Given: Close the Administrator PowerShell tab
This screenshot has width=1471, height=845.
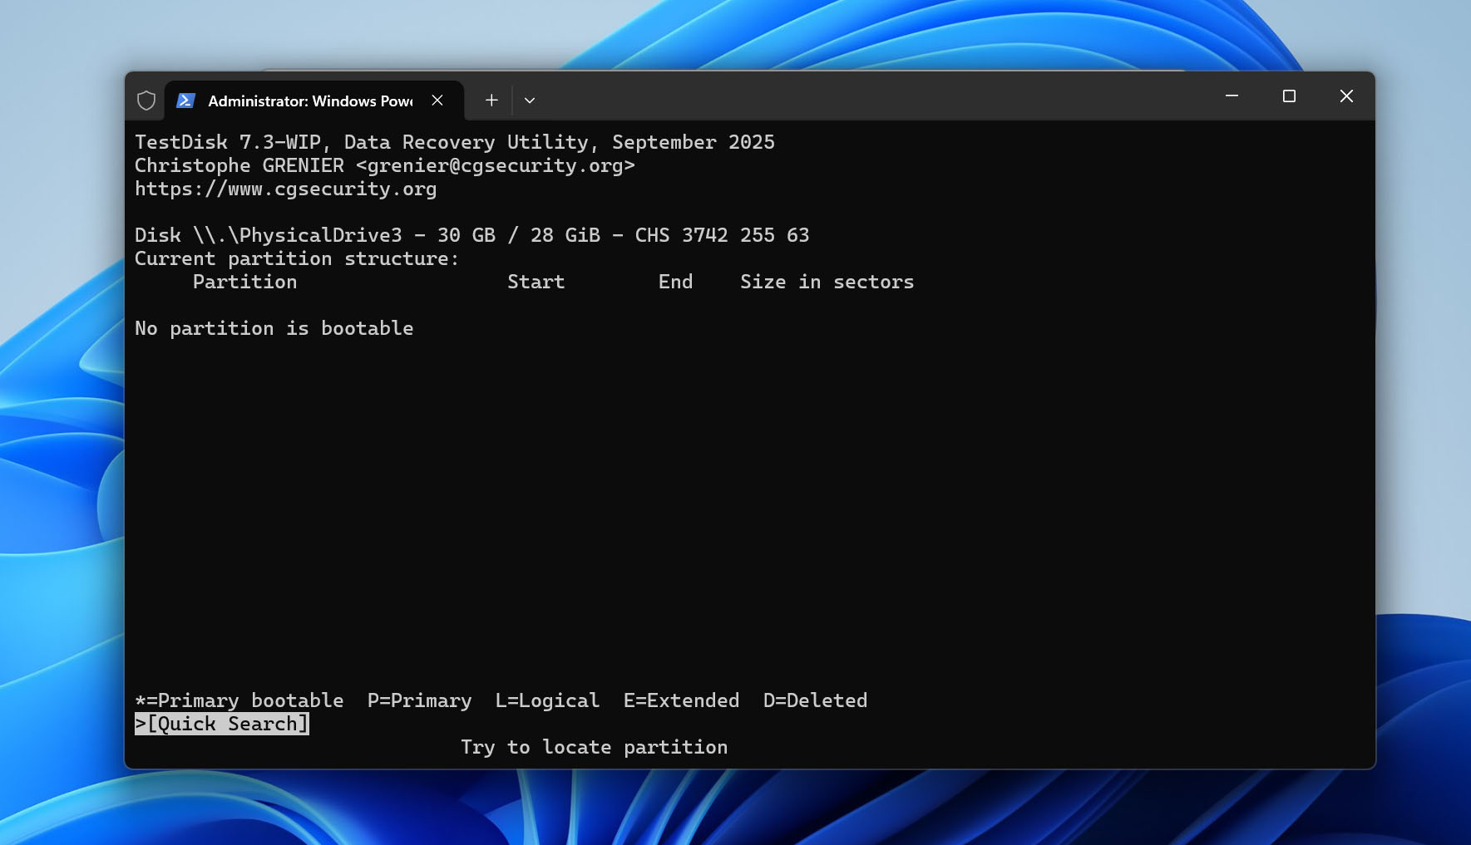Looking at the screenshot, I should (437, 101).
